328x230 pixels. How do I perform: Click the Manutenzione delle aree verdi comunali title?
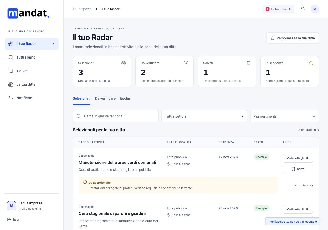click(117, 163)
